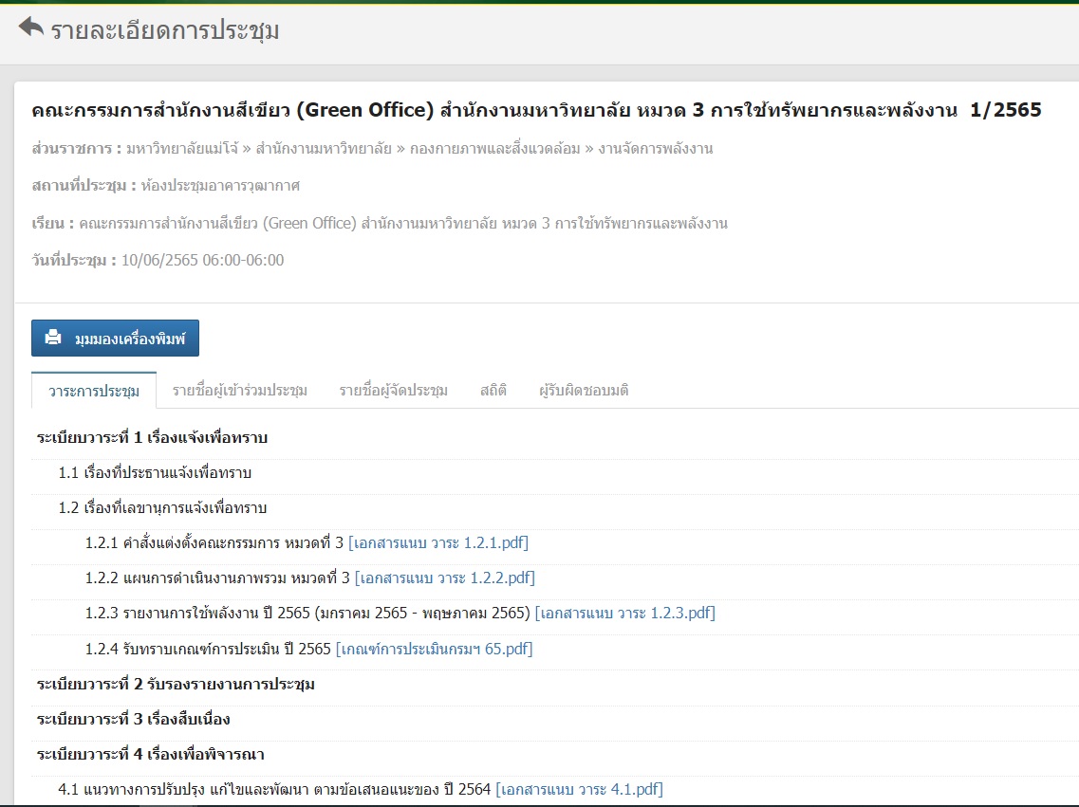This screenshot has width=1079, height=807.
Task: Click ระเบียบวาระที่ 1 เรื่องแจ้งเพื่อทราบ heading
Action: click(152, 438)
